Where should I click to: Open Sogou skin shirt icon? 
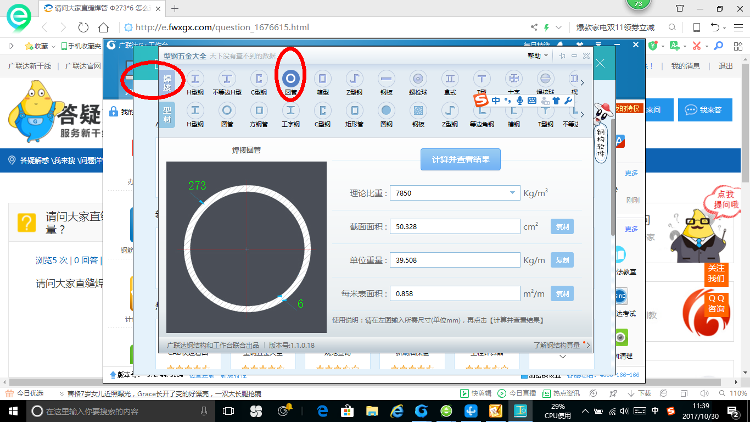pos(556,100)
